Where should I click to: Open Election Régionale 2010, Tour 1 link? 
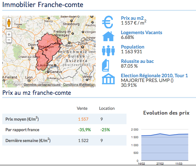tap(154, 76)
